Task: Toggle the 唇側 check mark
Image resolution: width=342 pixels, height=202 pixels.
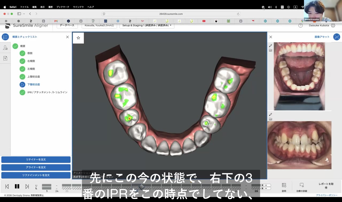Action: coord(22,53)
